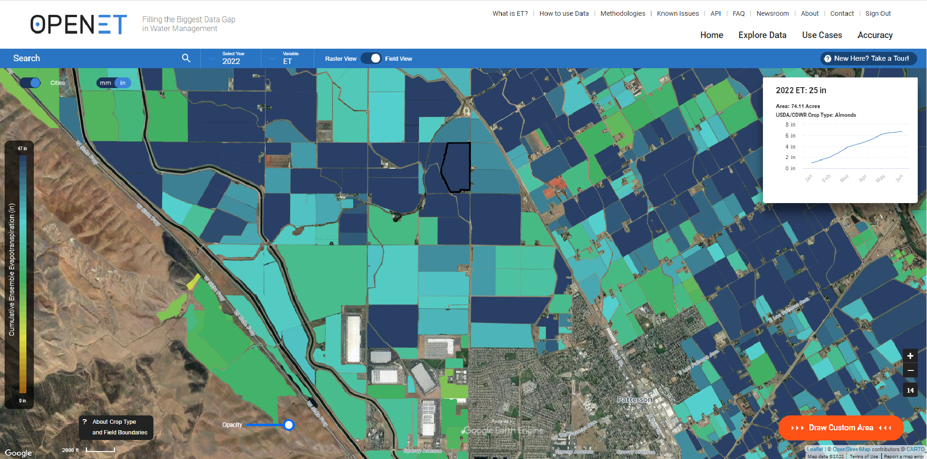
Task: Click question mark beside About Crop Type
Action: click(x=84, y=422)
